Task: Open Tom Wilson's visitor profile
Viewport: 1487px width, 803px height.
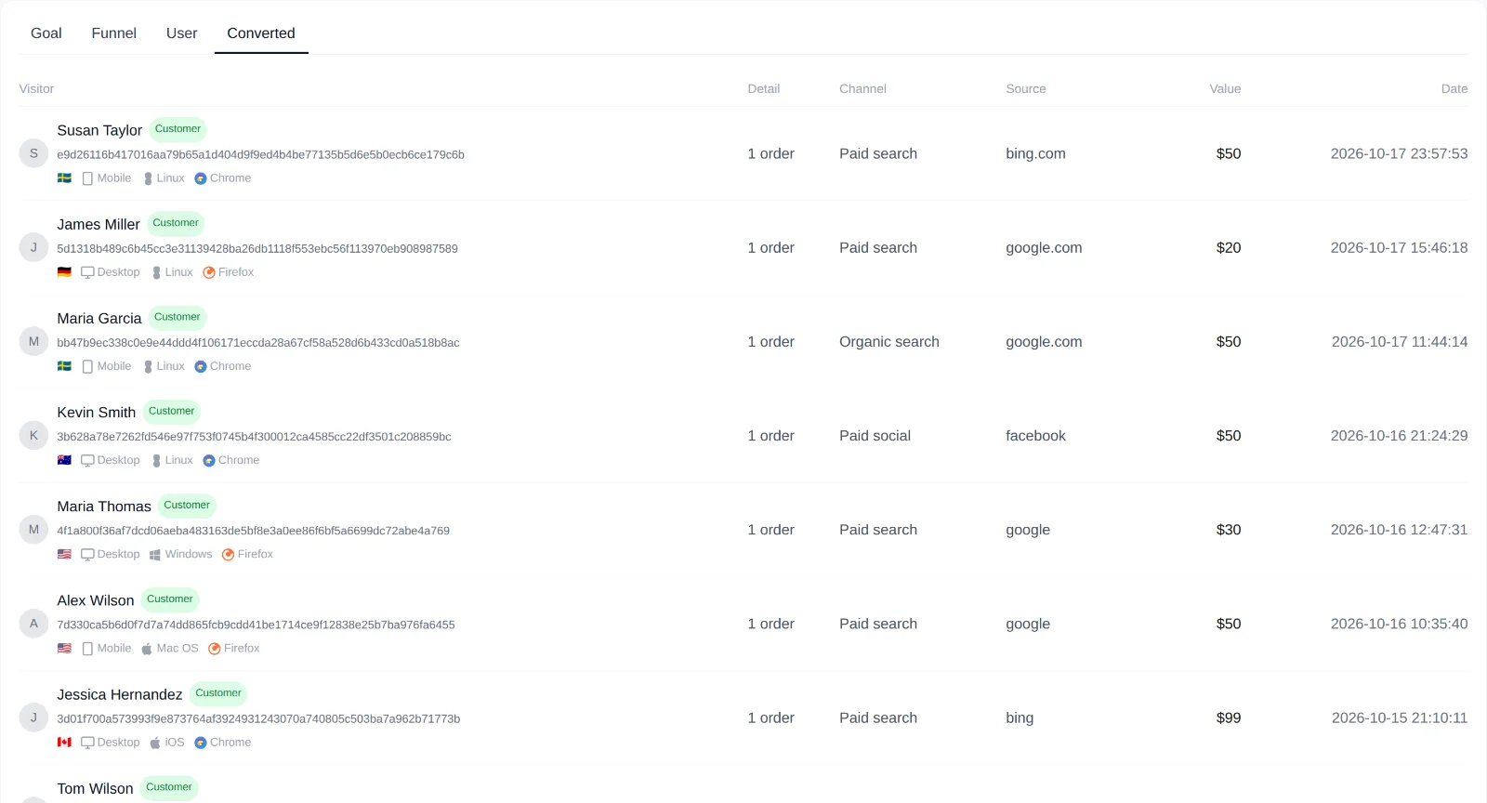Action: point(95,788)
